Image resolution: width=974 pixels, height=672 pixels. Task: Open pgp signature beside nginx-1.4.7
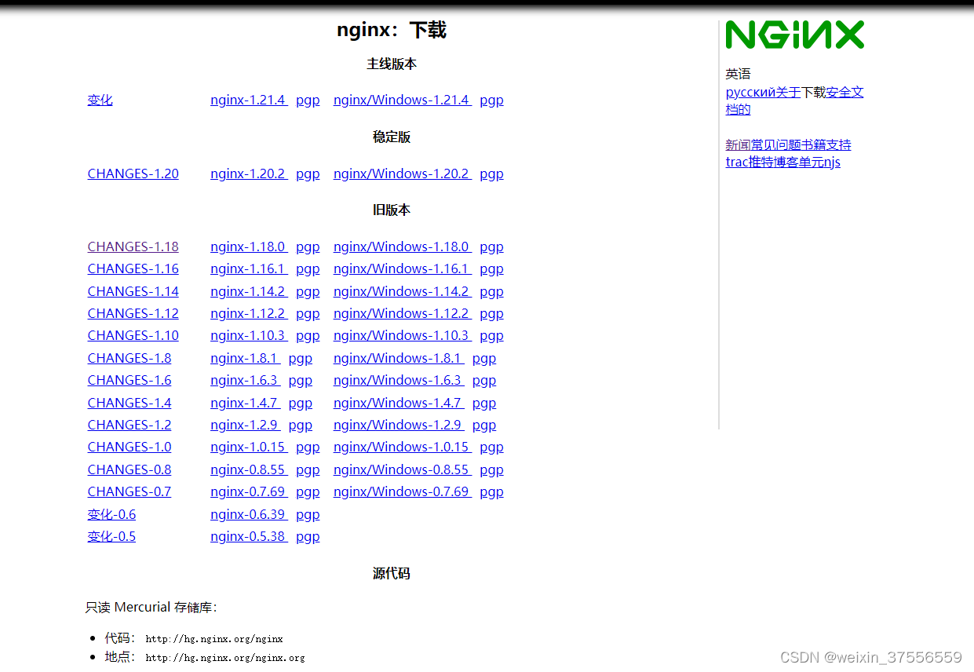pyautogui.click(x=301, y=403)
